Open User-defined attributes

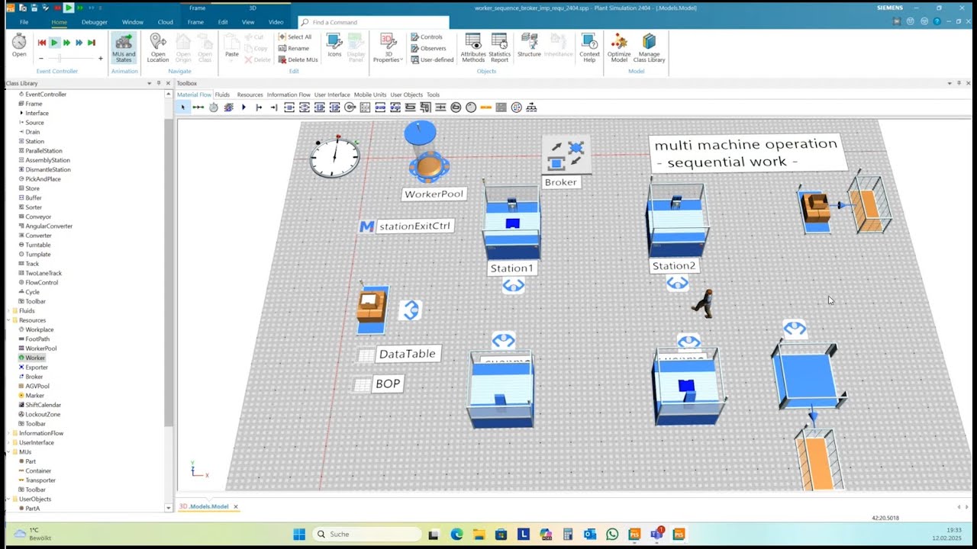coord(431,59)
